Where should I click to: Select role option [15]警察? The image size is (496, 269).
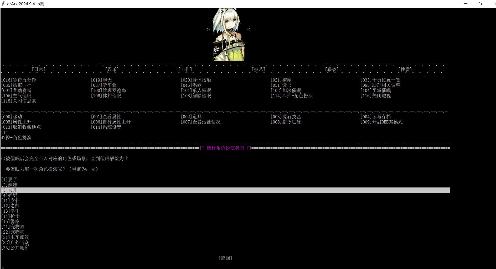pos(11,222)
